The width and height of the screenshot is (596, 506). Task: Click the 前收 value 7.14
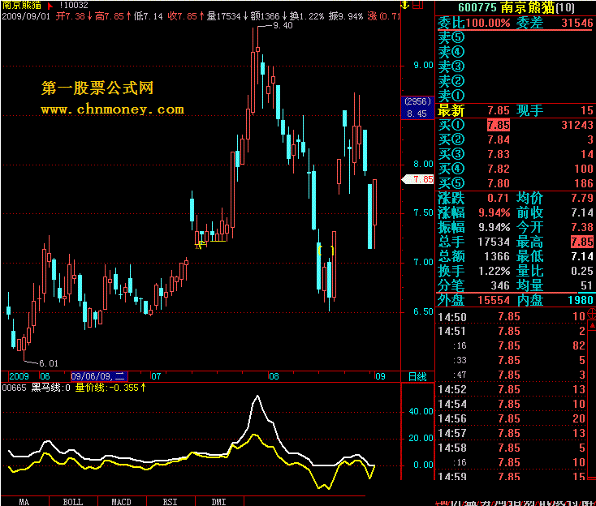[x=582, y=212]
